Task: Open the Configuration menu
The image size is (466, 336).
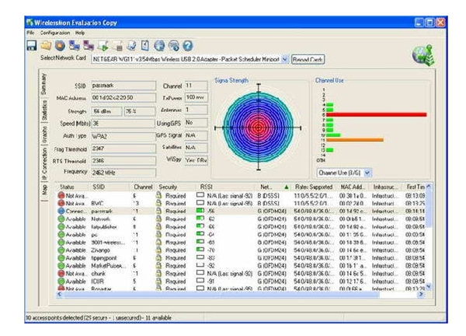Action: pyautogui.click(x=55, y=33)
